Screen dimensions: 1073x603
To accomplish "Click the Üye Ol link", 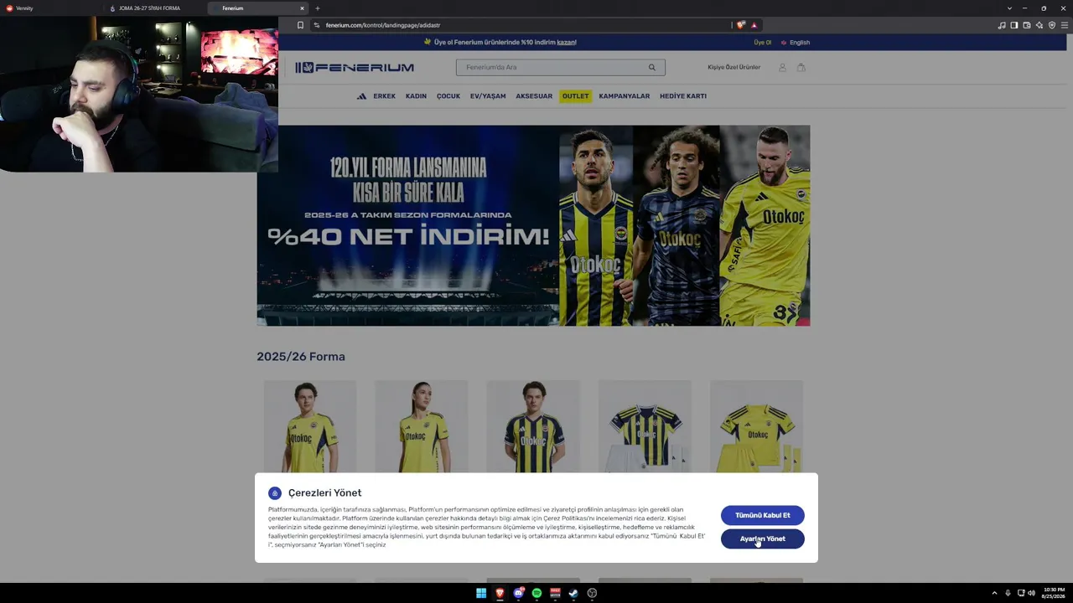I will pos(762,43).
